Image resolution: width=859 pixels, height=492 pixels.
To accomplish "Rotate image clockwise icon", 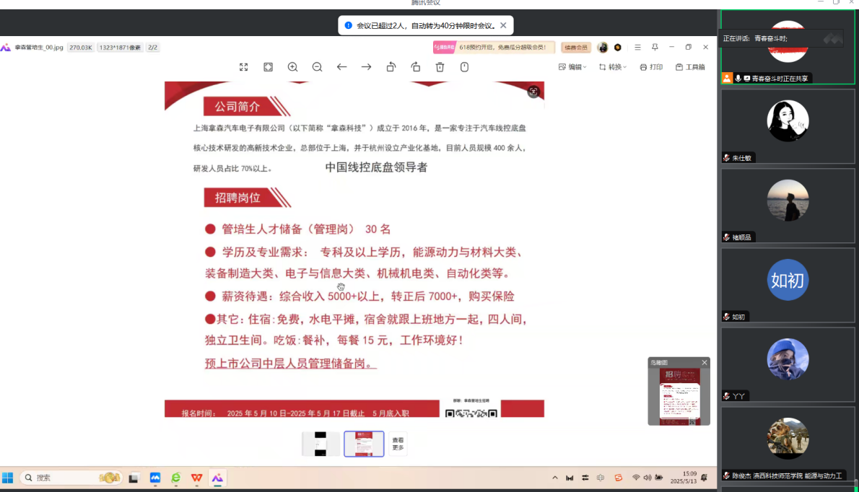I will point(416,67).
